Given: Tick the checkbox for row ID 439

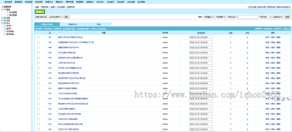Looking at the screenshot, I should click(38, 68).
